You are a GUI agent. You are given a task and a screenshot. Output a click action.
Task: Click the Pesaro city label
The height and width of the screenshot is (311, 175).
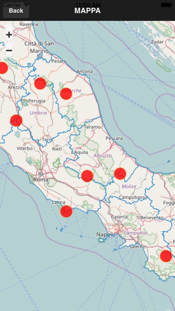coord(59,61)
